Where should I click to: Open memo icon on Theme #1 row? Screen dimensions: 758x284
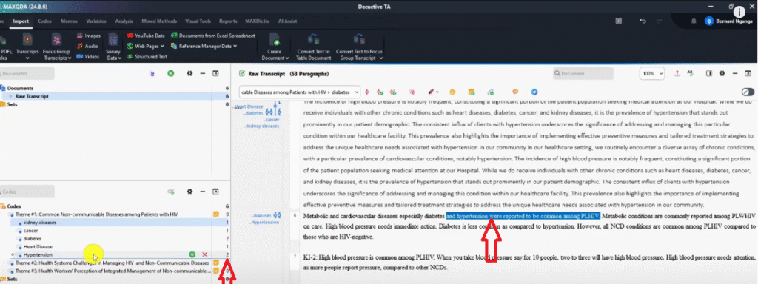[x=217, y=214]
